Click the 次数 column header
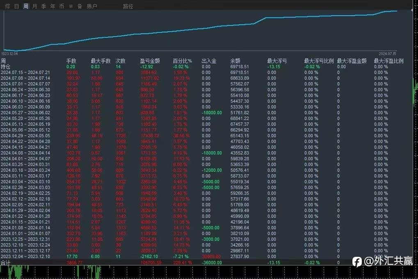 [120, 61]
